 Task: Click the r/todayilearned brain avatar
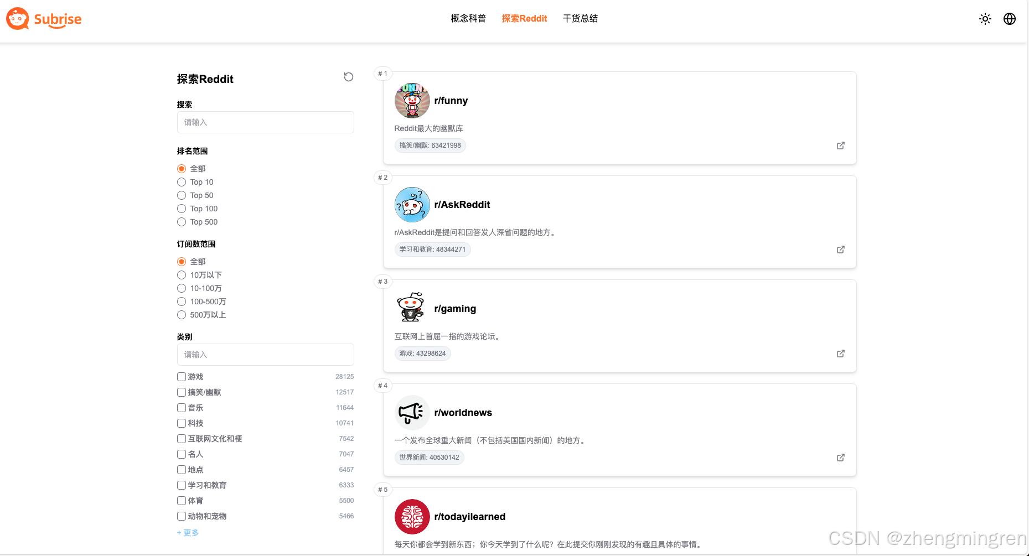tap(412, 517)
